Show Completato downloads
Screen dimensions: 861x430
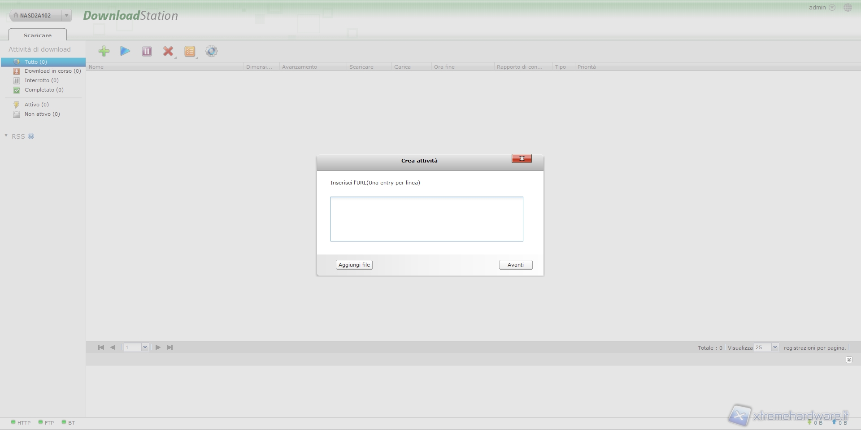click(x=44, y=90)
